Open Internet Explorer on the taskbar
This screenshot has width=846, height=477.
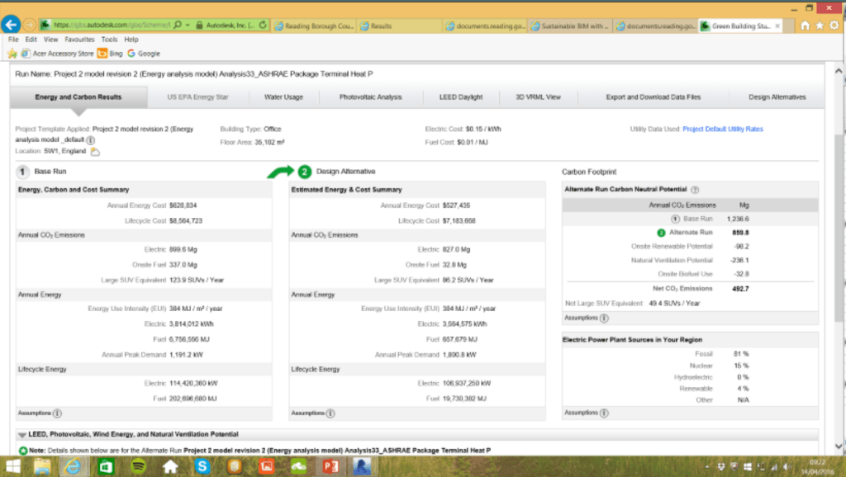click(x=73, y=466)
